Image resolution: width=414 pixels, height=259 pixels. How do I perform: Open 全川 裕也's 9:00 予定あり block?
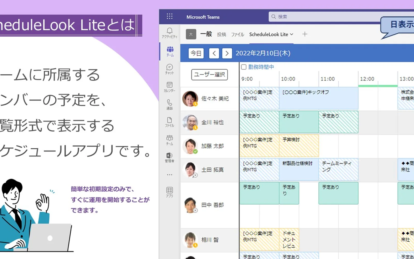259,122
